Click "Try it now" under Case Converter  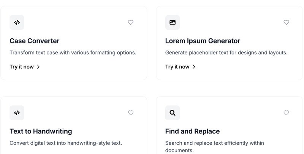tap(22, 67)
